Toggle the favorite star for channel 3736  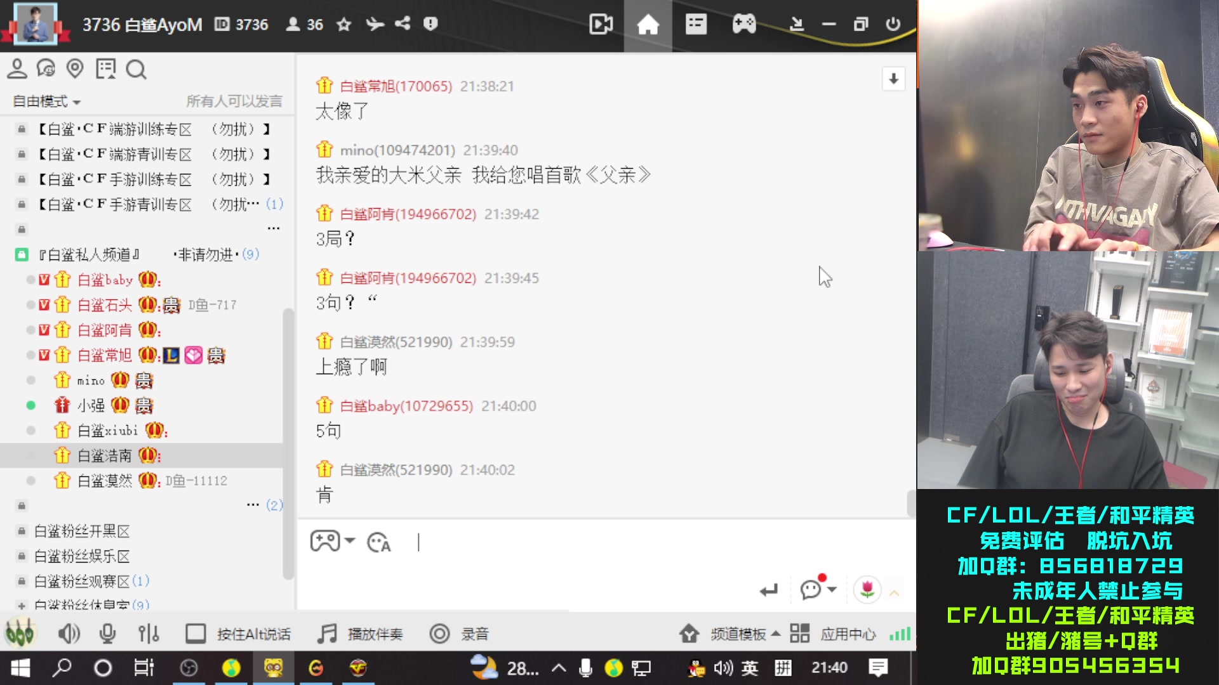[343, 25]
